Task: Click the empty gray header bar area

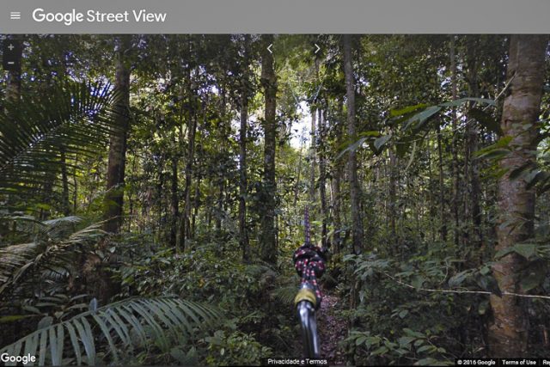Action: click(x=351, y=16)
